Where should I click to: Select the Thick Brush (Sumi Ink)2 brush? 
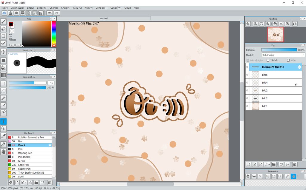coord(30,173)
